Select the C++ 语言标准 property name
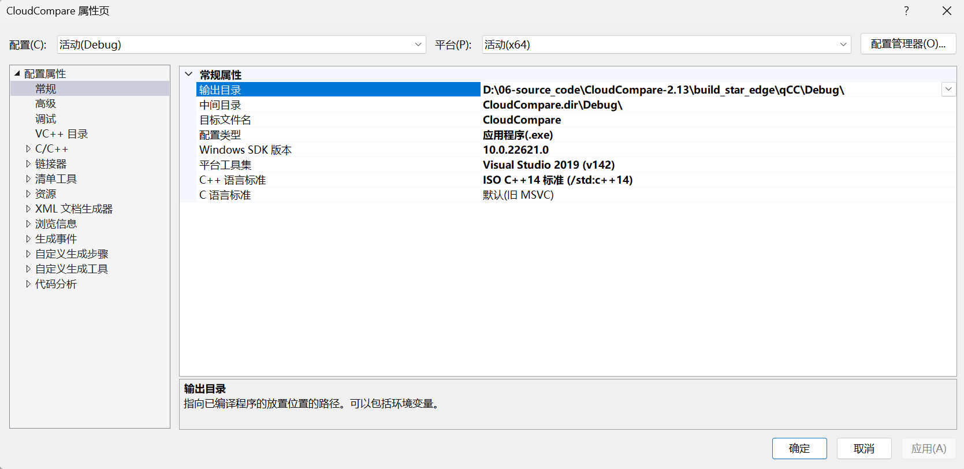964x469 pixels. (232, 180)
